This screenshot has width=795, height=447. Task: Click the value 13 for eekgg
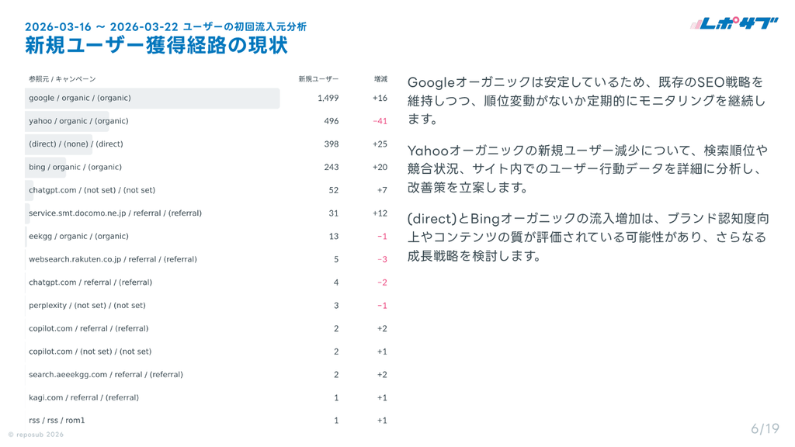pos(334,236)
